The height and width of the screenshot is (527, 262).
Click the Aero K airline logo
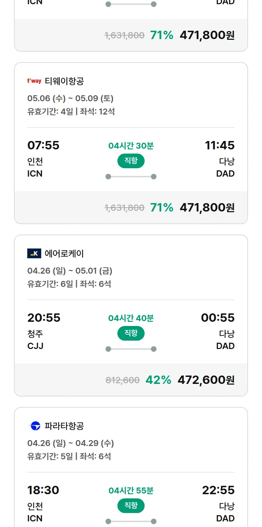34,253
